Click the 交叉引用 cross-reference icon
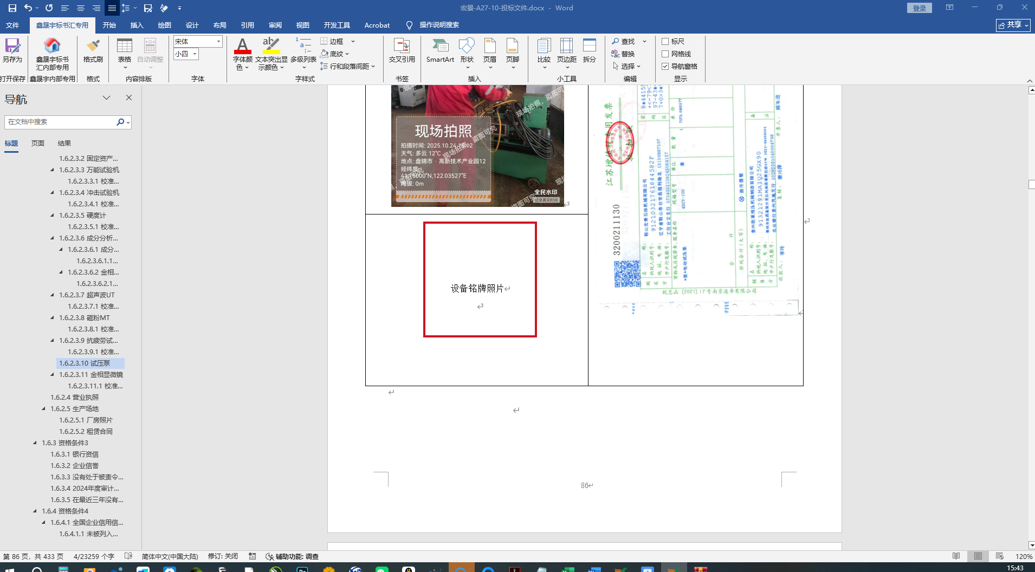The height and width of the screenshot is (572, 1035). coord(402,50)
